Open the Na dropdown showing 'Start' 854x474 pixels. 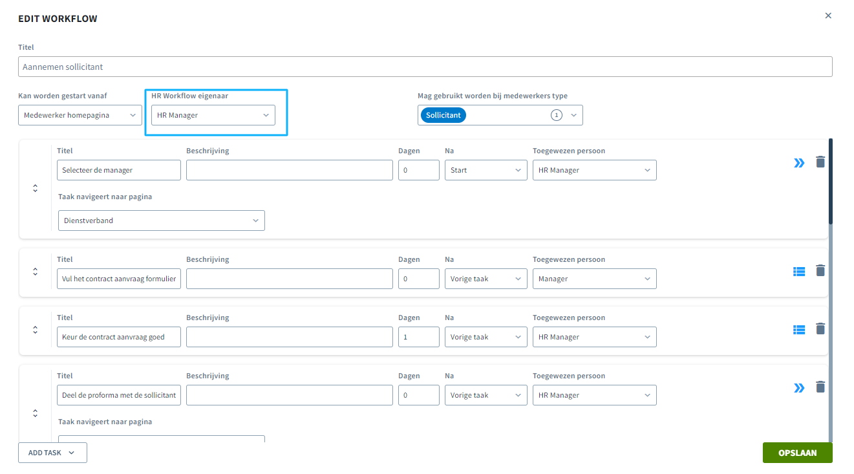(486, 170)
